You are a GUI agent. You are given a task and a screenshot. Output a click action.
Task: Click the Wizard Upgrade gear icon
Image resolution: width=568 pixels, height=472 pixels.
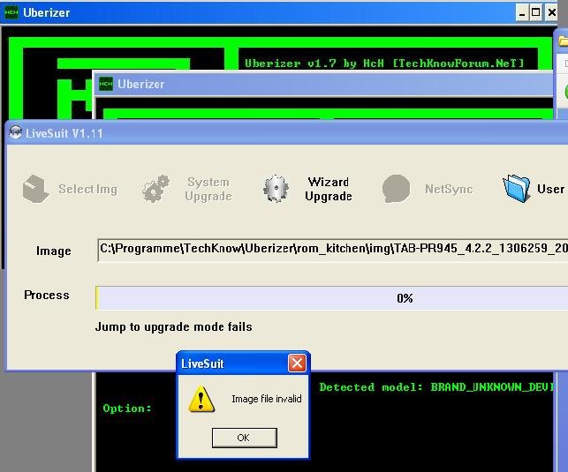276,189
